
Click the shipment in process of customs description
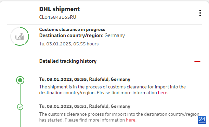(112, 90)
